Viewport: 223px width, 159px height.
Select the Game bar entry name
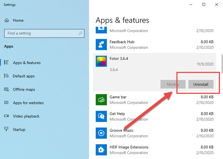[x=118, y=97]
